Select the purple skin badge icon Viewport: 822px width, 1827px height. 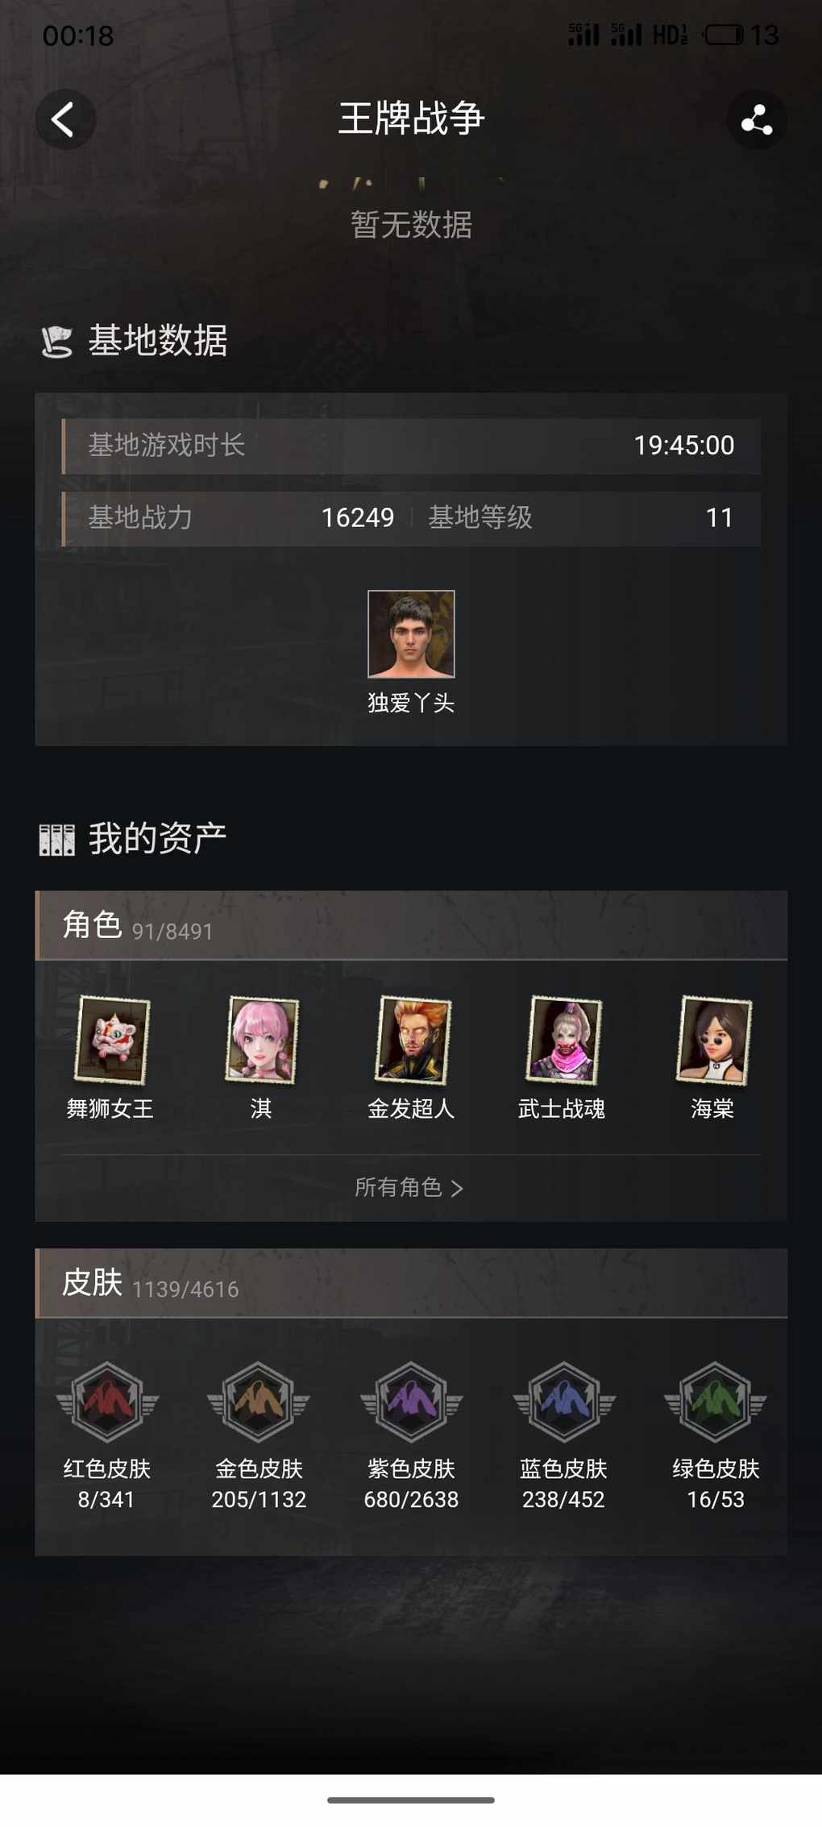point(411,1401)
